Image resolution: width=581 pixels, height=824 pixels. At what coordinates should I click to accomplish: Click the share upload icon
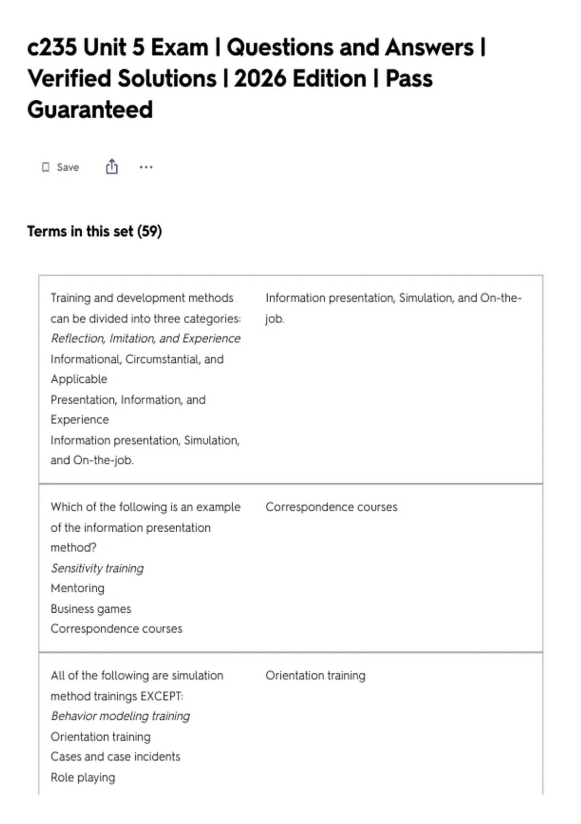pos(112,166)
